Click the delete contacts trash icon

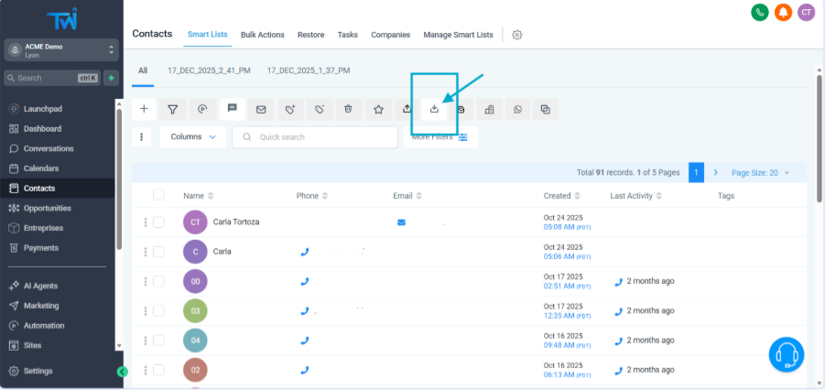tap(348, 109)
